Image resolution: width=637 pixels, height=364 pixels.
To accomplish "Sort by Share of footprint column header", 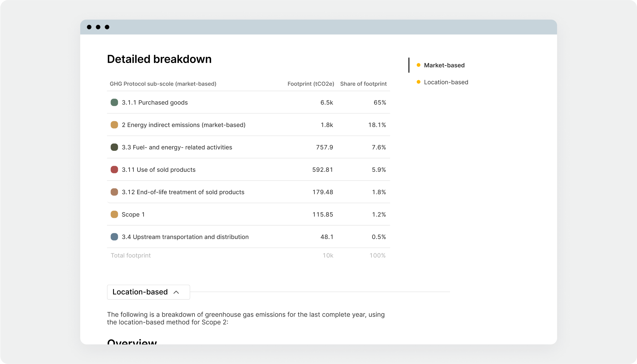I will (x=363, y=84).
